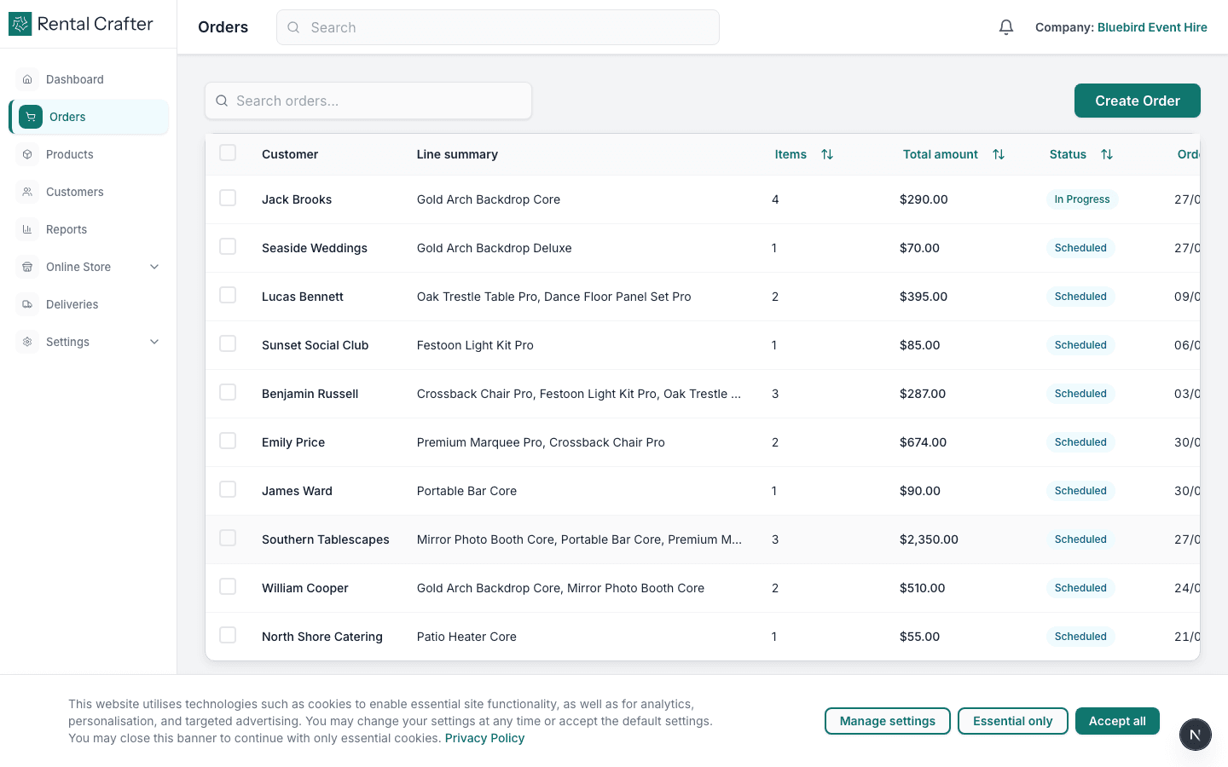Screen dimensions: 1228x767
Task: Click the Rental Crafter logo icon
Action: [x=20, y=24]
